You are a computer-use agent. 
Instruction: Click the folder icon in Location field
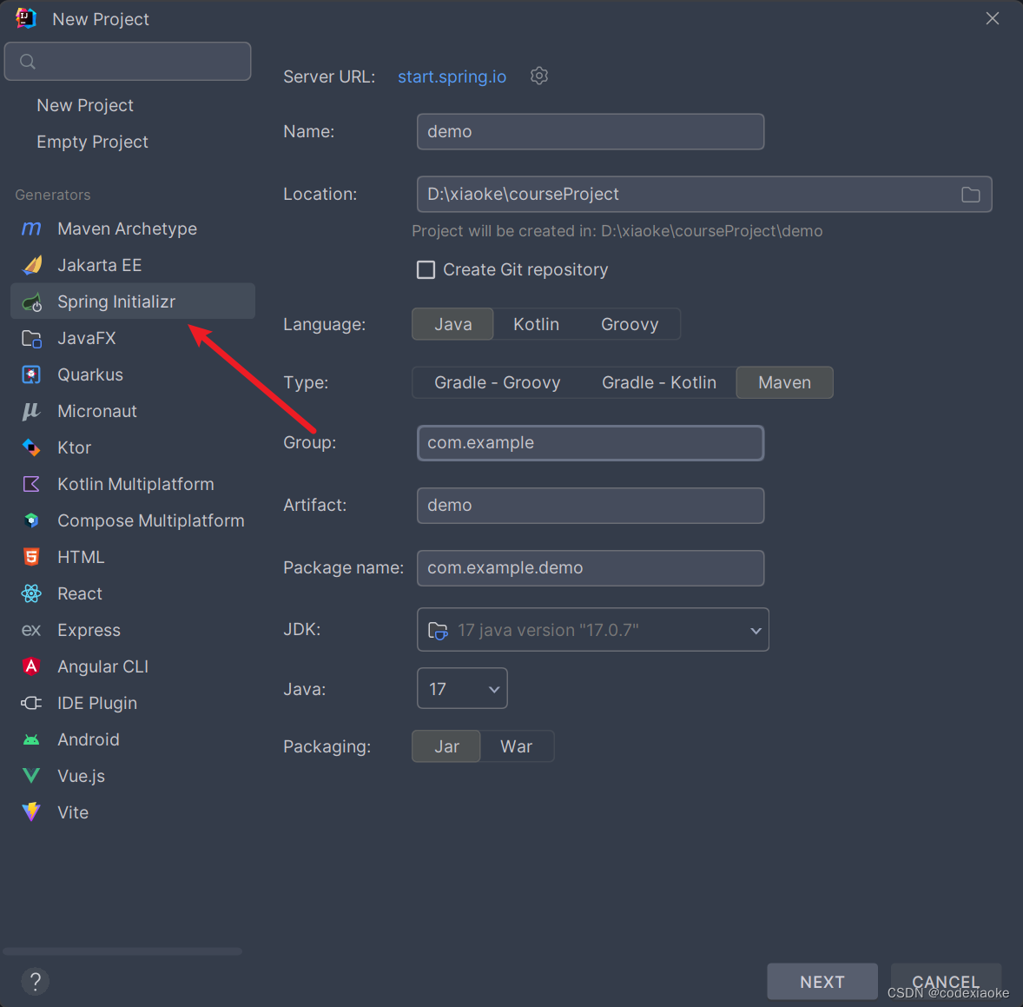click(970, 194)
